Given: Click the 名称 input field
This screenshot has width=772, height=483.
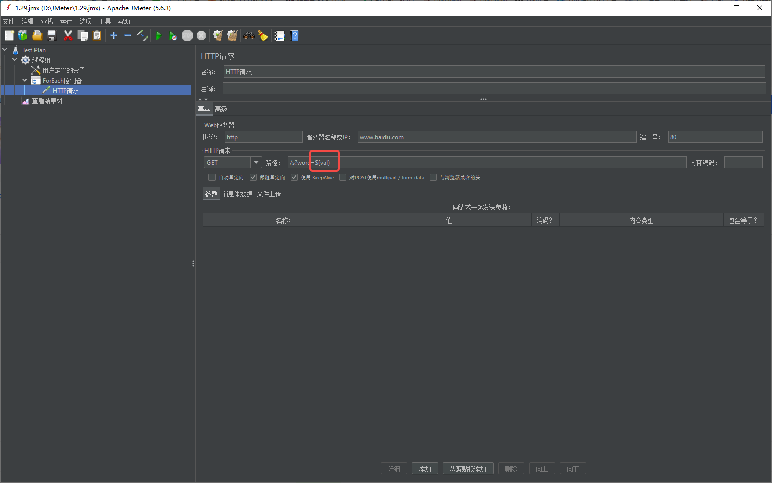Looking at the screenshot, I should 494,72.
